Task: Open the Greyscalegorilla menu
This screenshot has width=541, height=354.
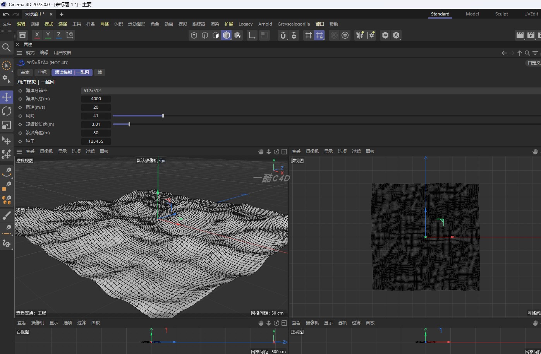Action: point(294,24)
